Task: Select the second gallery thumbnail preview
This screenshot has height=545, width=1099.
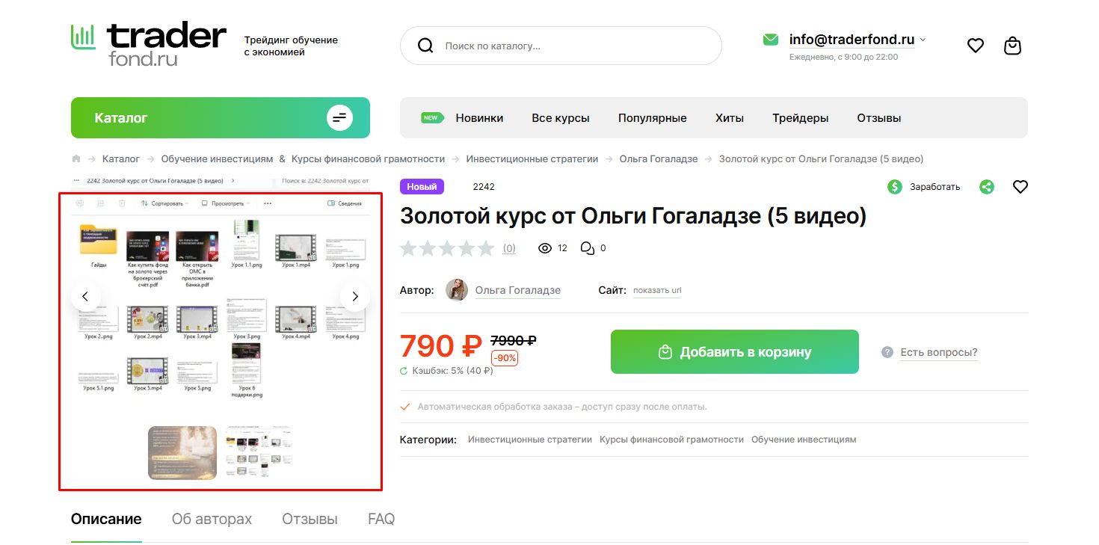Action: click(x=258, y=453)
